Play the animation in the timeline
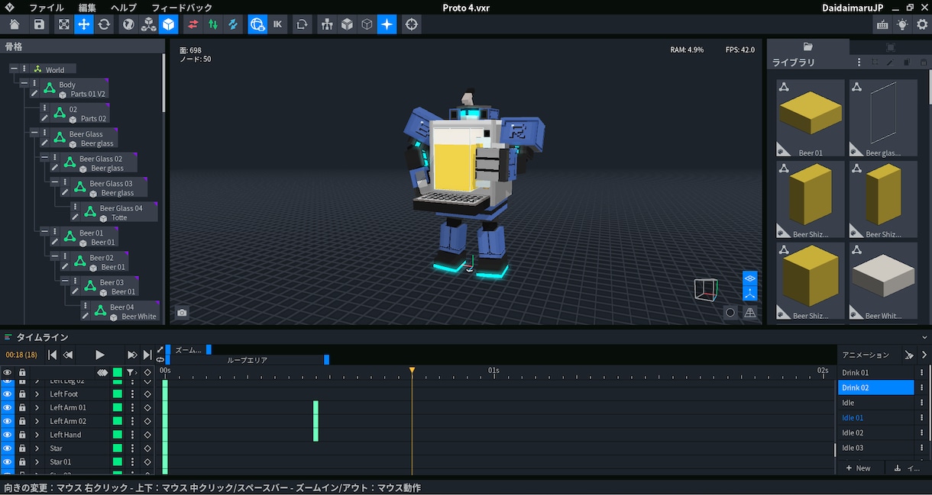Image resolution: width=932 pixels, height=495 pixels. coord(100,355)
